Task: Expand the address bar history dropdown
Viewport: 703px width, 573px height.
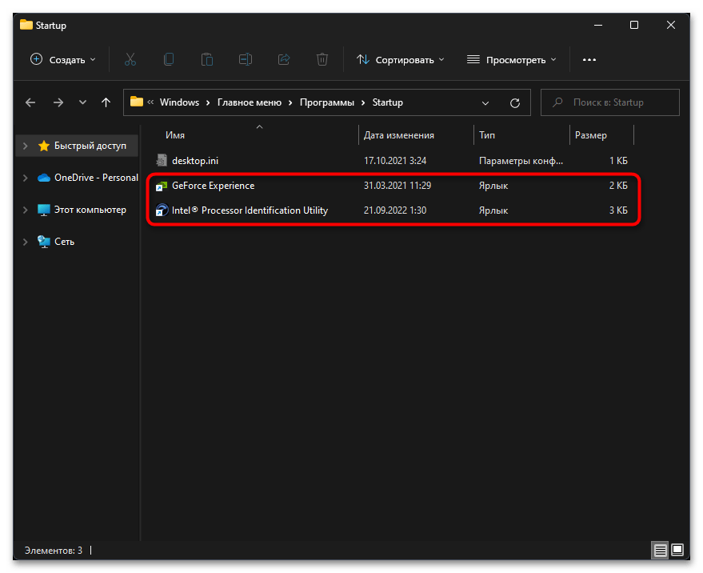Action: [x=485, y=102]
